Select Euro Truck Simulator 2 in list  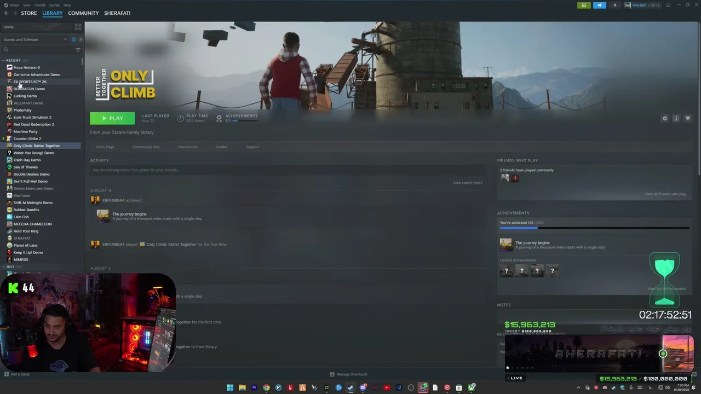point(42,117)
